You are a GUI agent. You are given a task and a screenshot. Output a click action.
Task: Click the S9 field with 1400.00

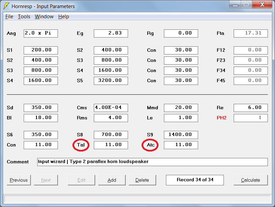[x=181, y=135]
